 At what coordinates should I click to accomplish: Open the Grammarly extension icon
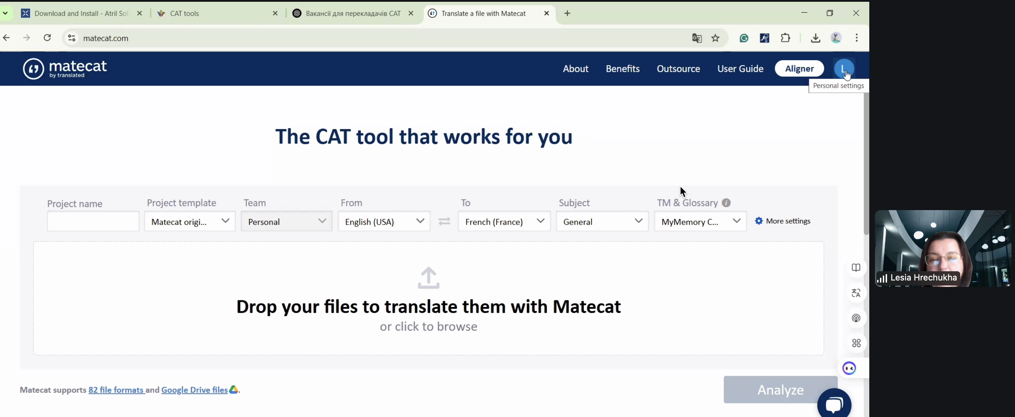pyautogui.click(x=743, y=38)
